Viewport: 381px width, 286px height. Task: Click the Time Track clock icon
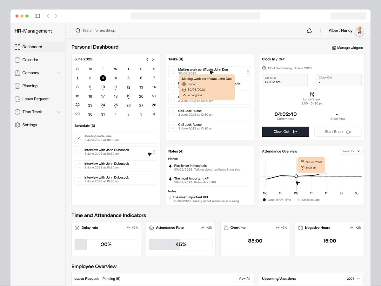pyautogui.click(x=17, y=112)
